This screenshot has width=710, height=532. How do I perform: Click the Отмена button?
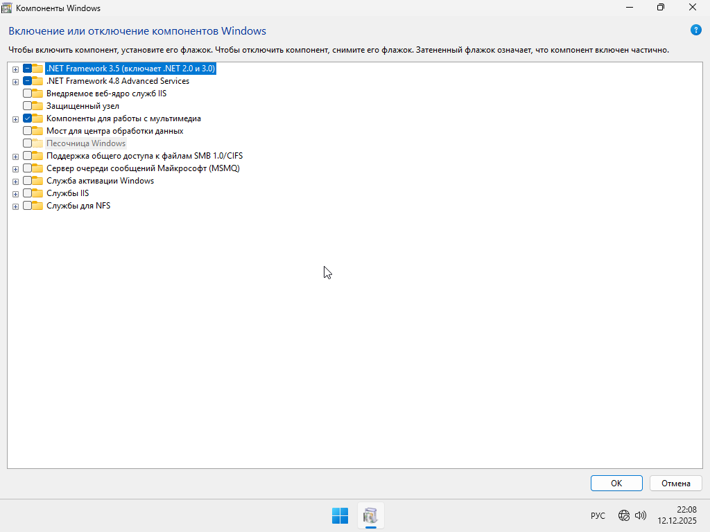point(675,484)
